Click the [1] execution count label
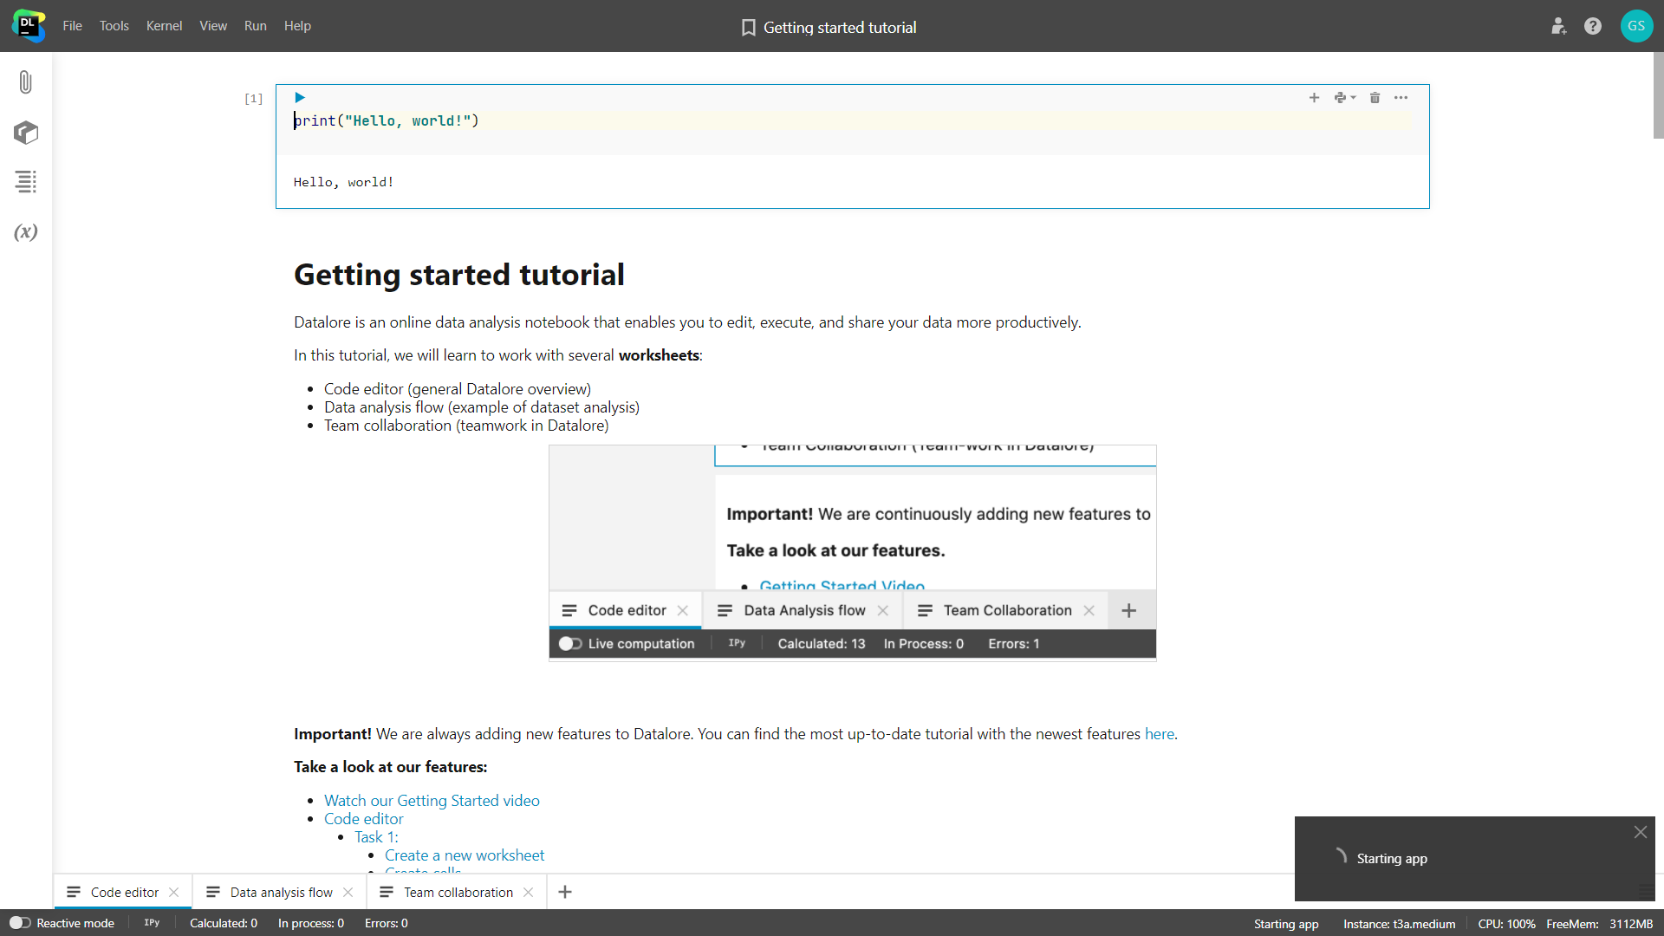This screenshot has height=936, width=1664. [253, 99]
